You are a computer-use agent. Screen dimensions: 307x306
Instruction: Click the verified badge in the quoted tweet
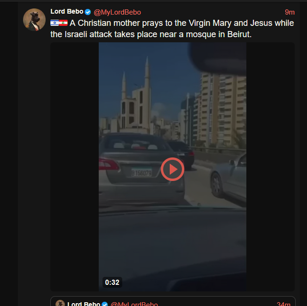(x=105, y=304)
